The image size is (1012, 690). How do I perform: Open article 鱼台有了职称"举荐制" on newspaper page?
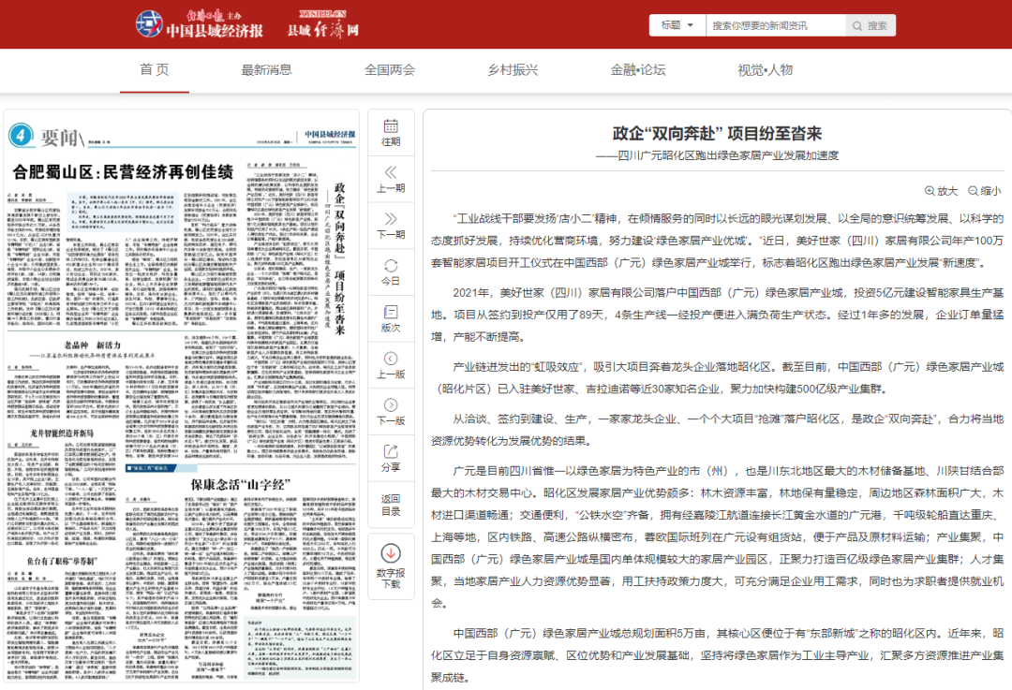62,562
